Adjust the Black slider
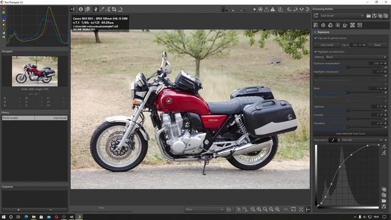Viewport: 391px width, 220px height. tap(348, 92)
